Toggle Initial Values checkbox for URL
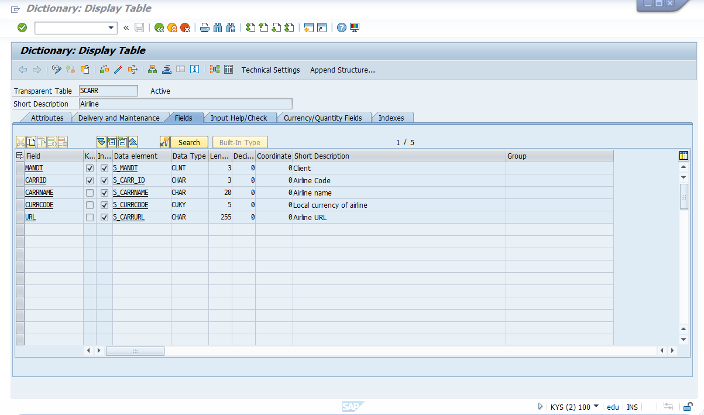Image resolution: width=704 pixels, height=415 pixels. click(x=104, y=217)
